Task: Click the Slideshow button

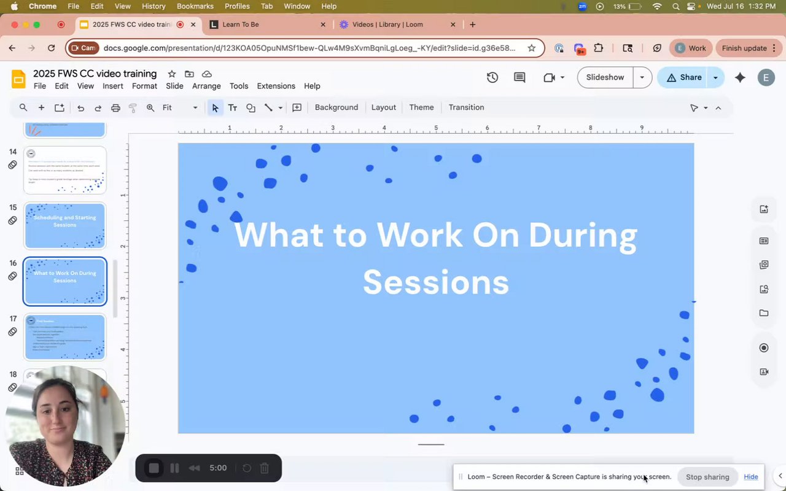Action: (605, 77)
